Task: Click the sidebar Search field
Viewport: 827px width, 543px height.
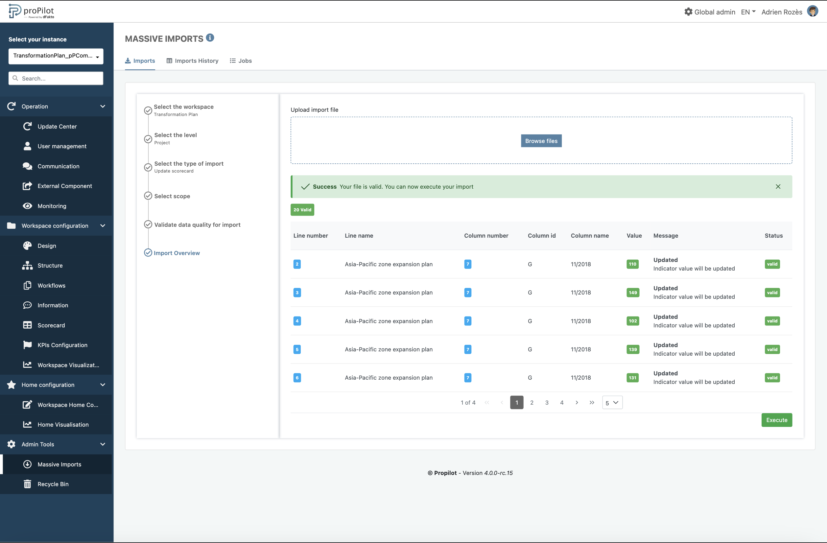Action: click(x=56, y=78)
